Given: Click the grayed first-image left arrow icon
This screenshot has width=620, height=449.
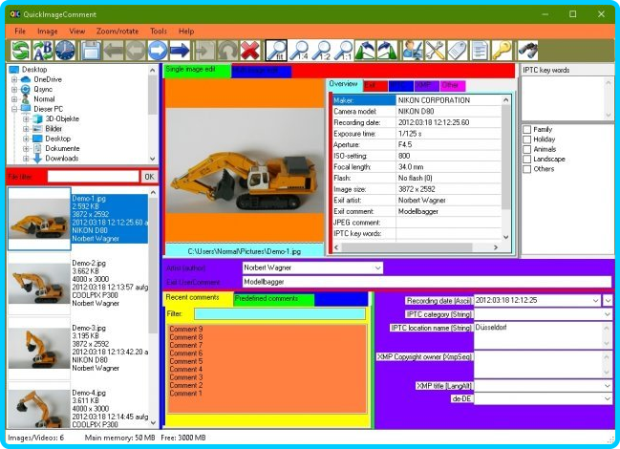Looking at the screenshot, I should (x=114, y=51).
